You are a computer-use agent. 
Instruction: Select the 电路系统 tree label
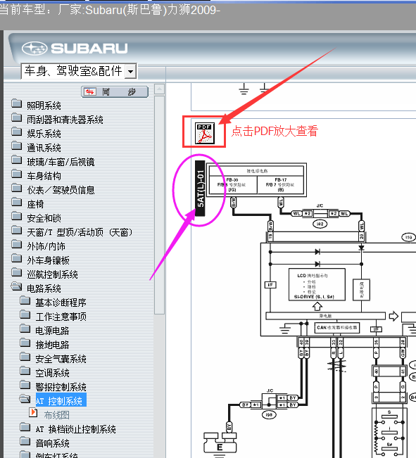click(44, 288)
